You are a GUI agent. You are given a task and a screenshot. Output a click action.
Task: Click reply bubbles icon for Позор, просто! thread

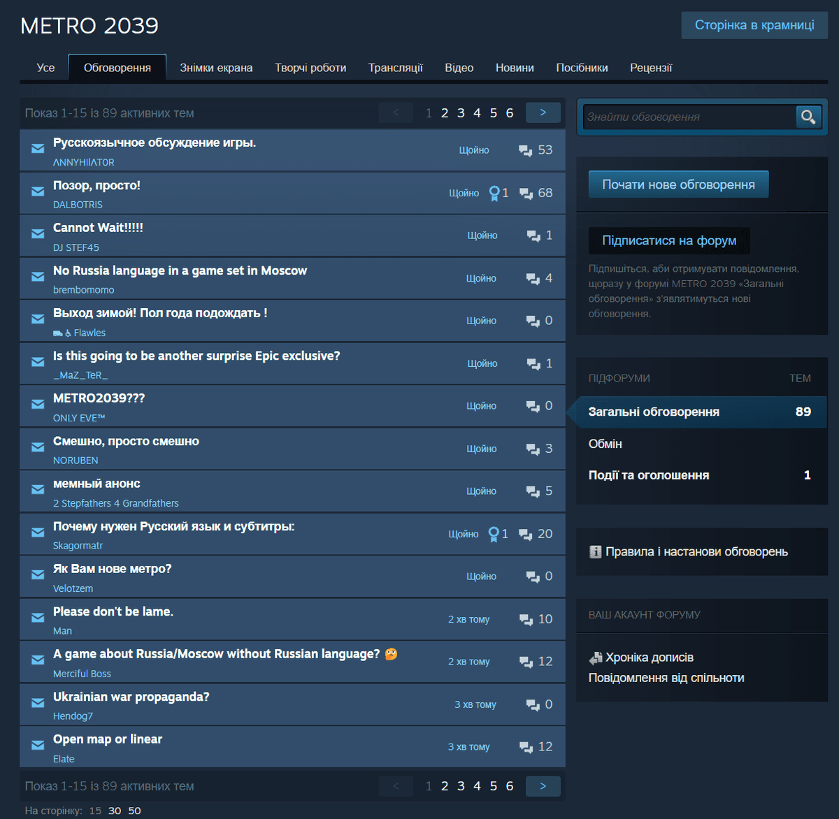tap(526, 194)
